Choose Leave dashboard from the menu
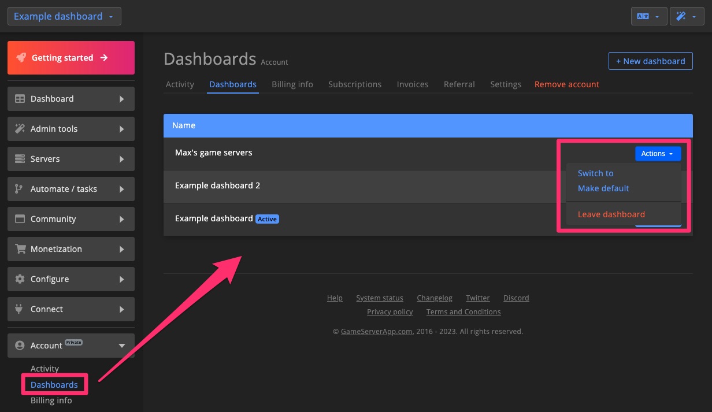The width and height of the screenshot is (712, 412). pyautogui.click(x=611, y=214)
